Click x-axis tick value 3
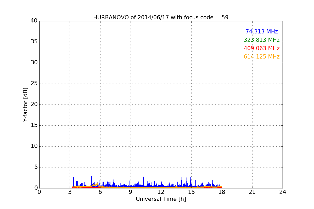 pos(70,192)
